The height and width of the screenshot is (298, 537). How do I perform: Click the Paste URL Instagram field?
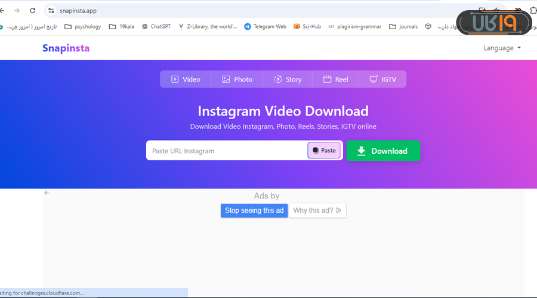click(x=227, y=151)
